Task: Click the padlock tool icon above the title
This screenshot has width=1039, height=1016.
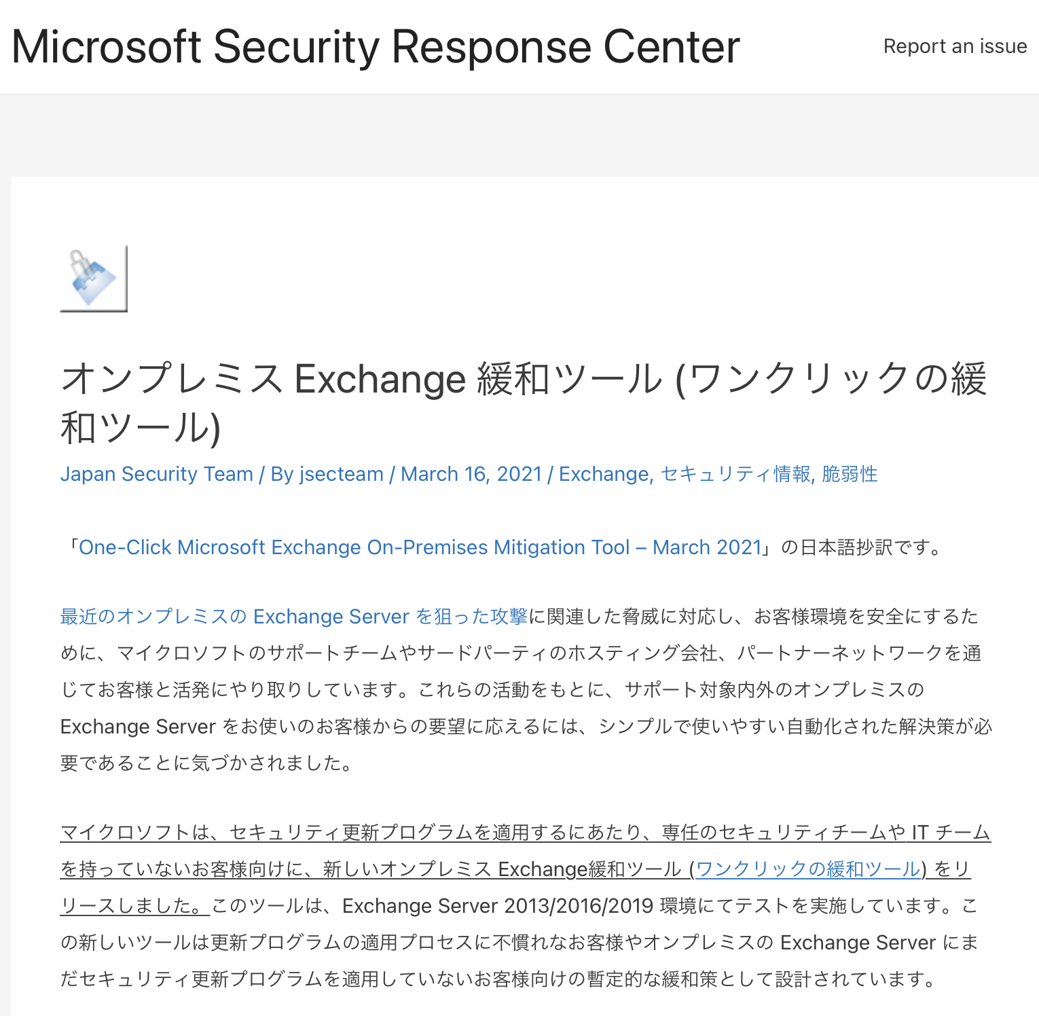Action: tap(93, 279)
